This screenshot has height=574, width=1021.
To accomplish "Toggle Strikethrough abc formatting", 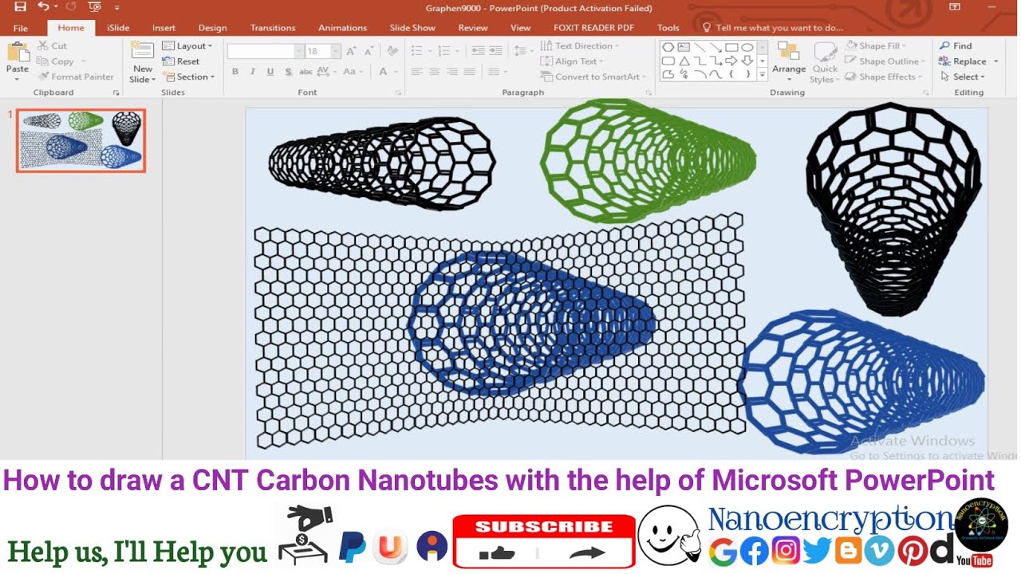I will (x=306, y=72).
